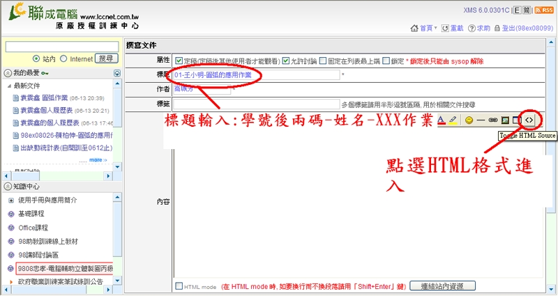Collapse the 我的最愛 section
The image size is (558, 296).
[x=7, y=73]
